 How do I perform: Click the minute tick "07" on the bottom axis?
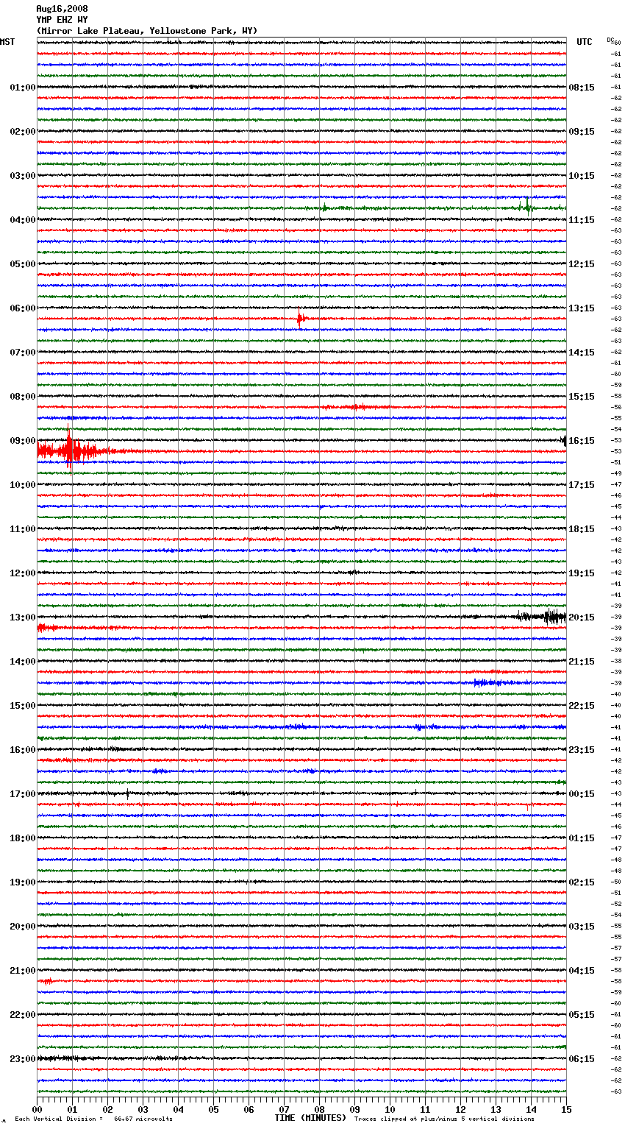(x=284, y=1109)
